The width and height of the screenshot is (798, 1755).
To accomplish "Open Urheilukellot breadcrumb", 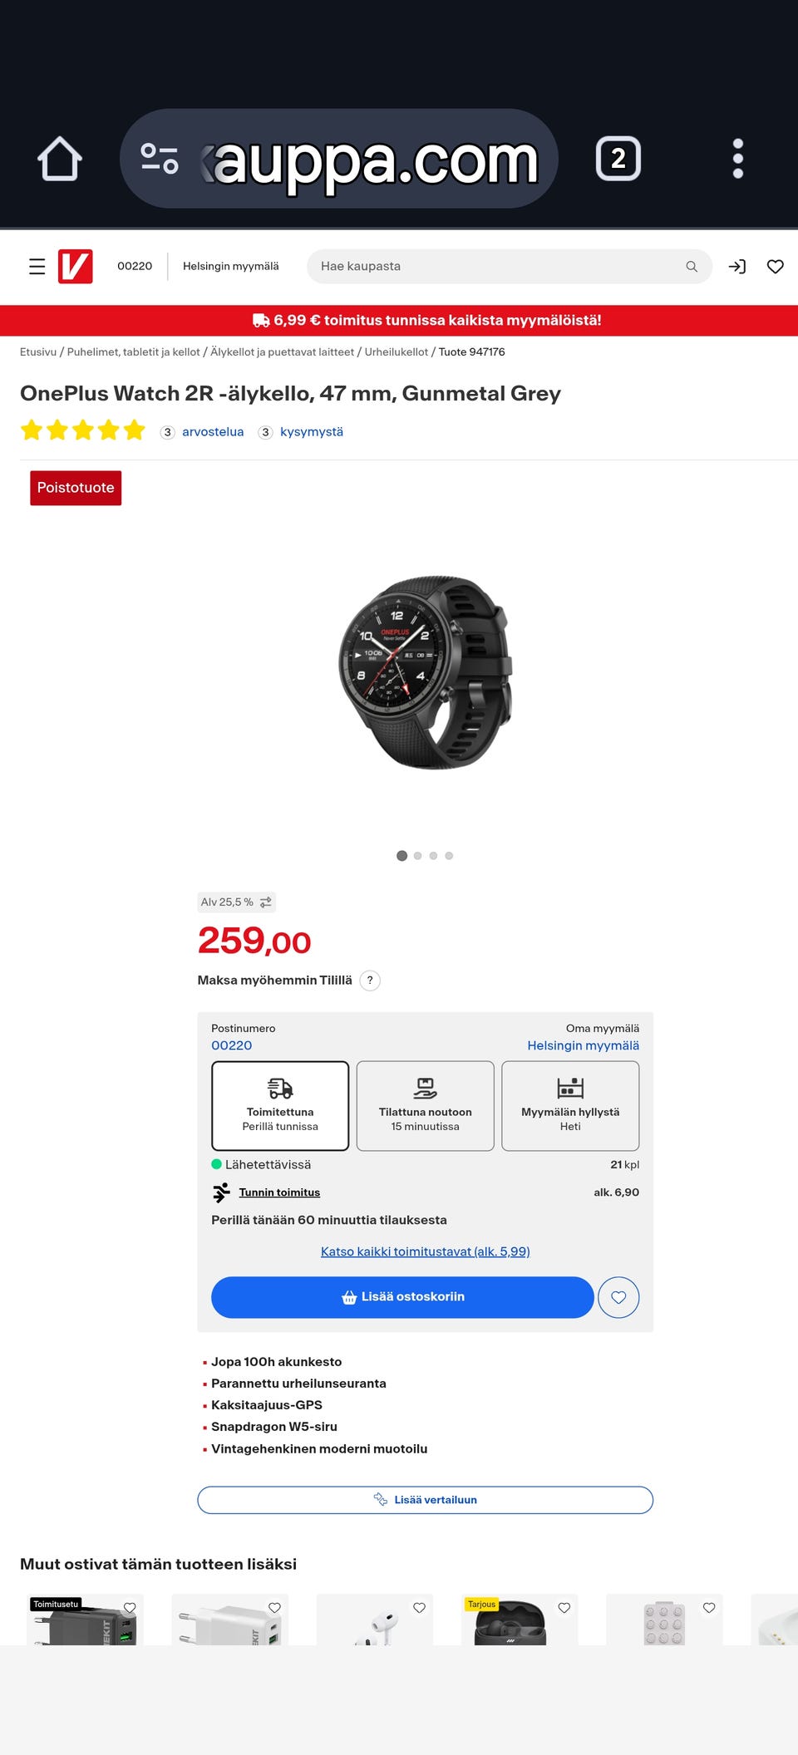I will click(397, 352).
